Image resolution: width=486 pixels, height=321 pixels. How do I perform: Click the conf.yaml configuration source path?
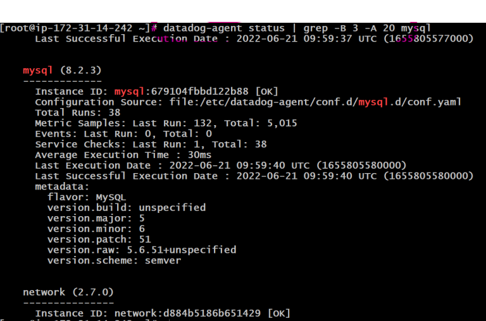coord(315,102)
